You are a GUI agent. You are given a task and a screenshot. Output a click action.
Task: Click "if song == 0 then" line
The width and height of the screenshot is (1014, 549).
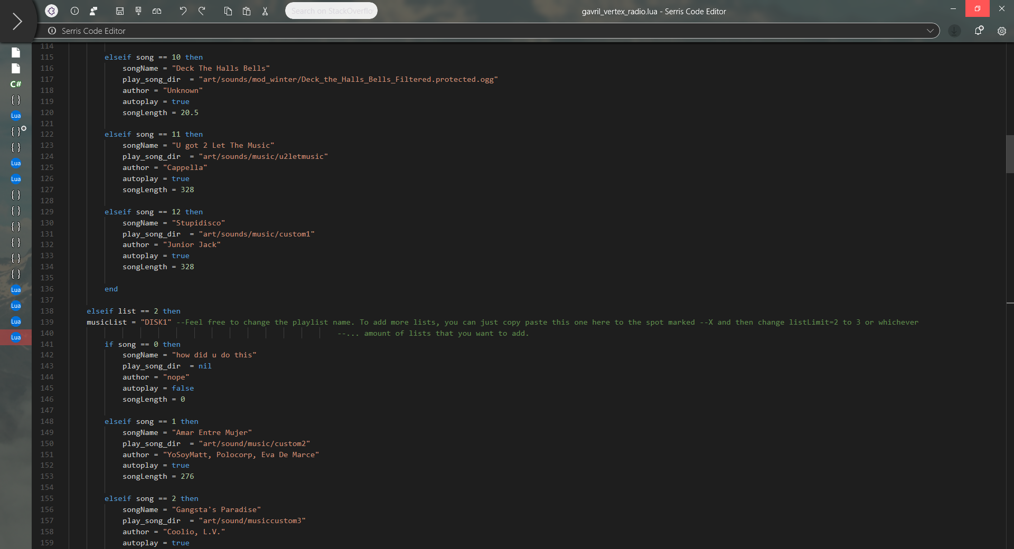143,344
